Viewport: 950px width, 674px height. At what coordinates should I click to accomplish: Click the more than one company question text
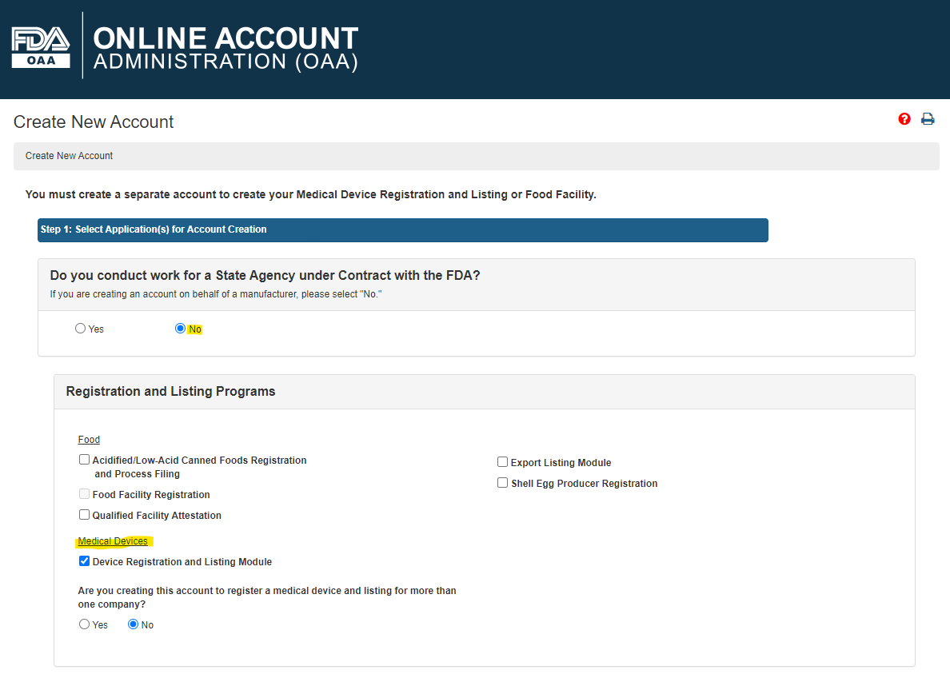[x=267, y=597]
